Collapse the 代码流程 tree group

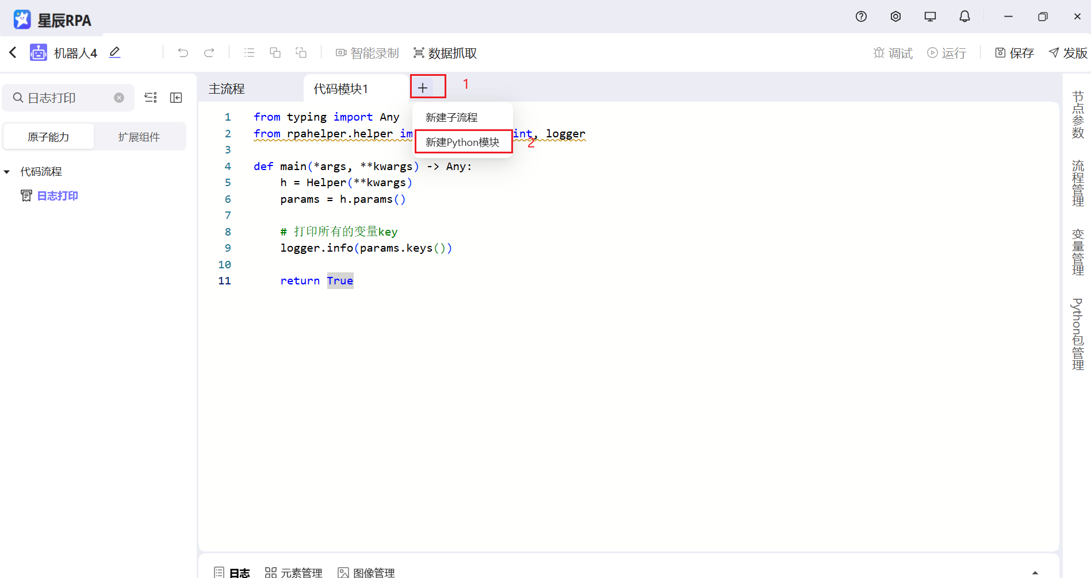(7, 172)
